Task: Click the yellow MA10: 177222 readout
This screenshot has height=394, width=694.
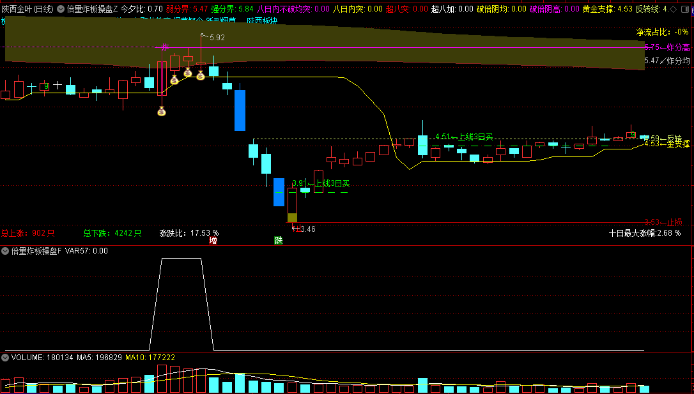Action: [150, 358]
